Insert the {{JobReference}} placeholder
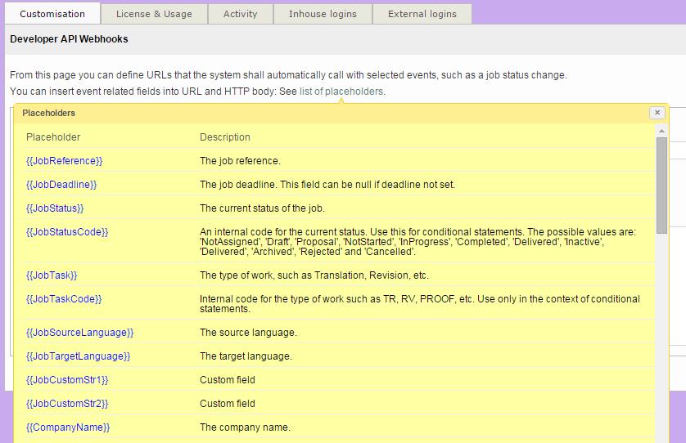 (x=65, y=161)
